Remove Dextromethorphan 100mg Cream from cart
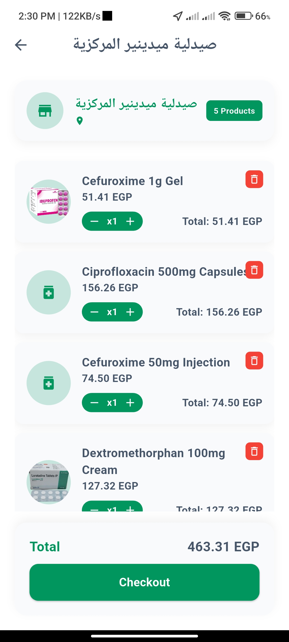This screenshot has width=289, height=642. (254, 451)
